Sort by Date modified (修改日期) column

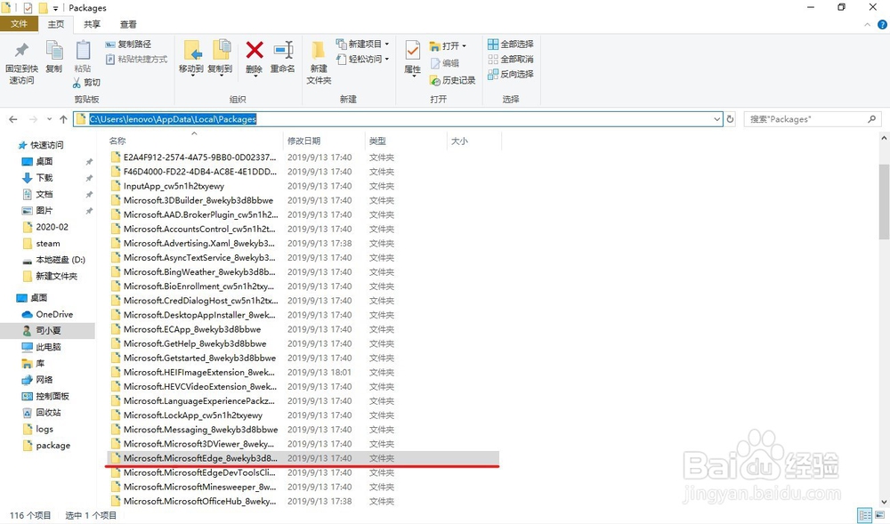tap(324, 141)
